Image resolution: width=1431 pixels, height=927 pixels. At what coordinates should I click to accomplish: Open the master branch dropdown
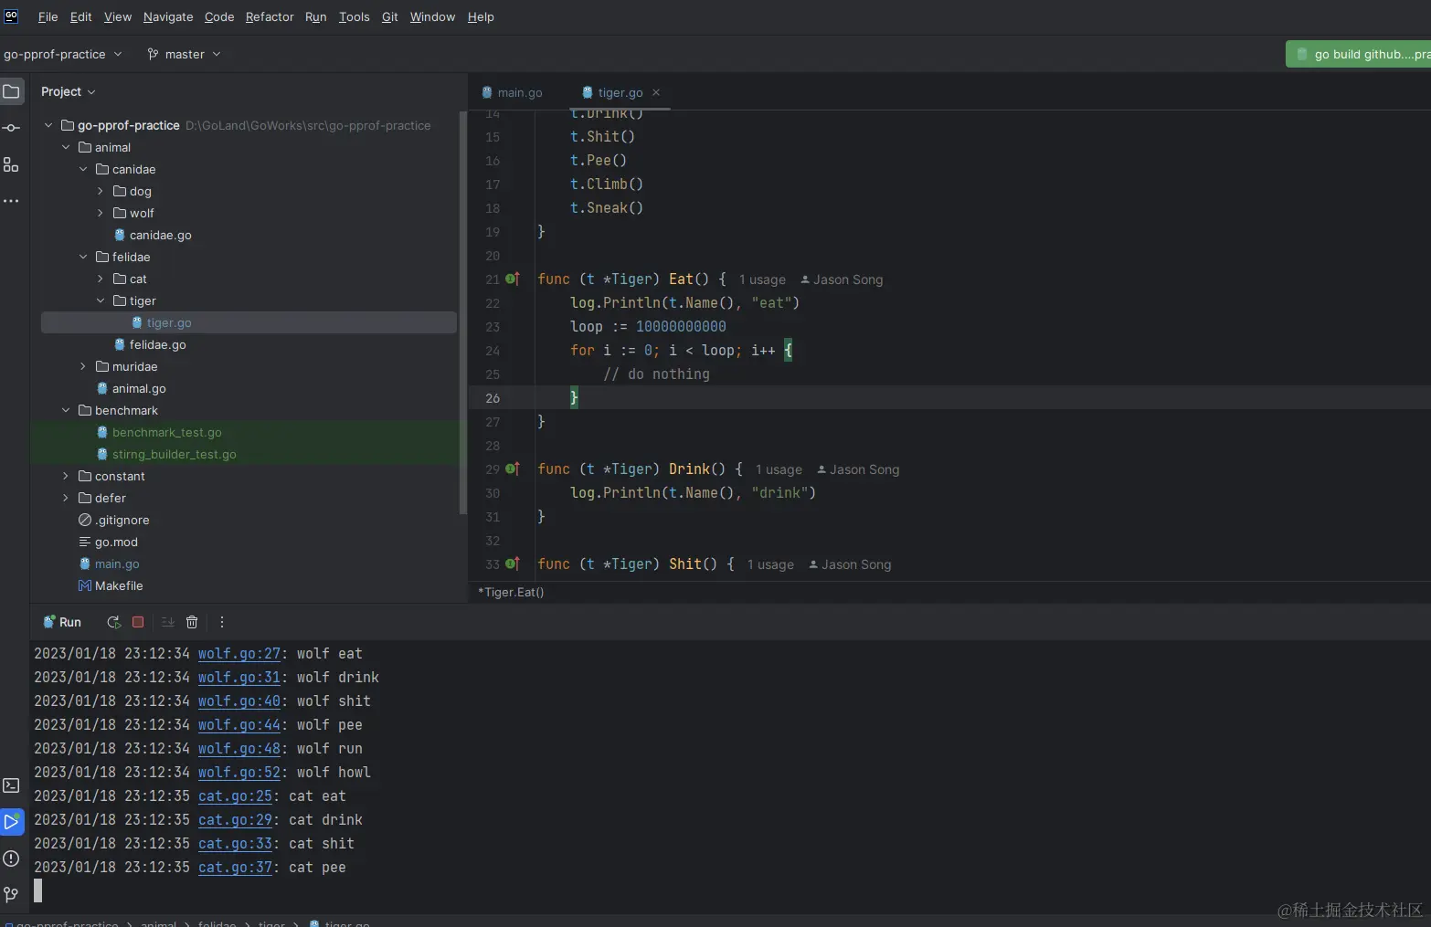pyautogui.click(x=184, y=54)
